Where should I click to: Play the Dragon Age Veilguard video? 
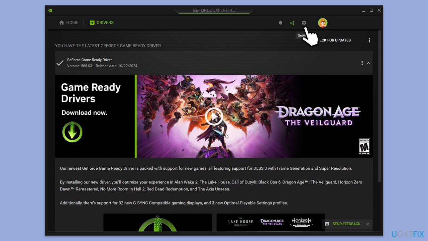pos(214,116)
